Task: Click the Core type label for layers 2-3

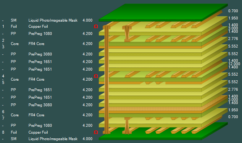Action: 15,44
